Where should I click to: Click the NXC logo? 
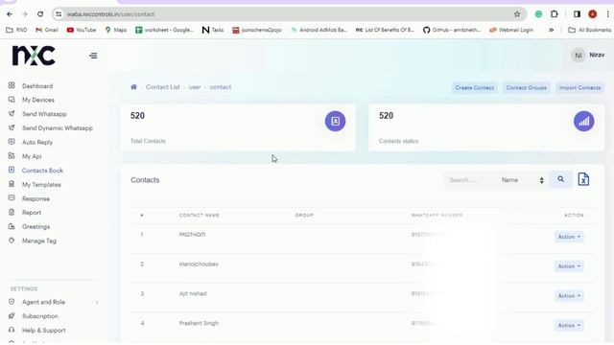(34, 56)
